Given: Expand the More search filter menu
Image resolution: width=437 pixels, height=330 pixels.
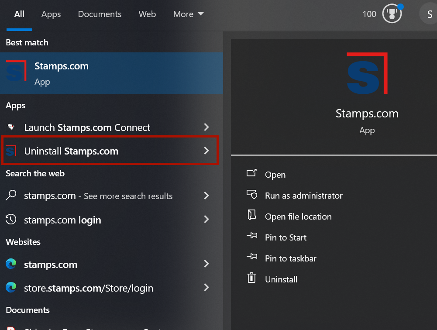Looking at the screenshot, I should (188, 14).
